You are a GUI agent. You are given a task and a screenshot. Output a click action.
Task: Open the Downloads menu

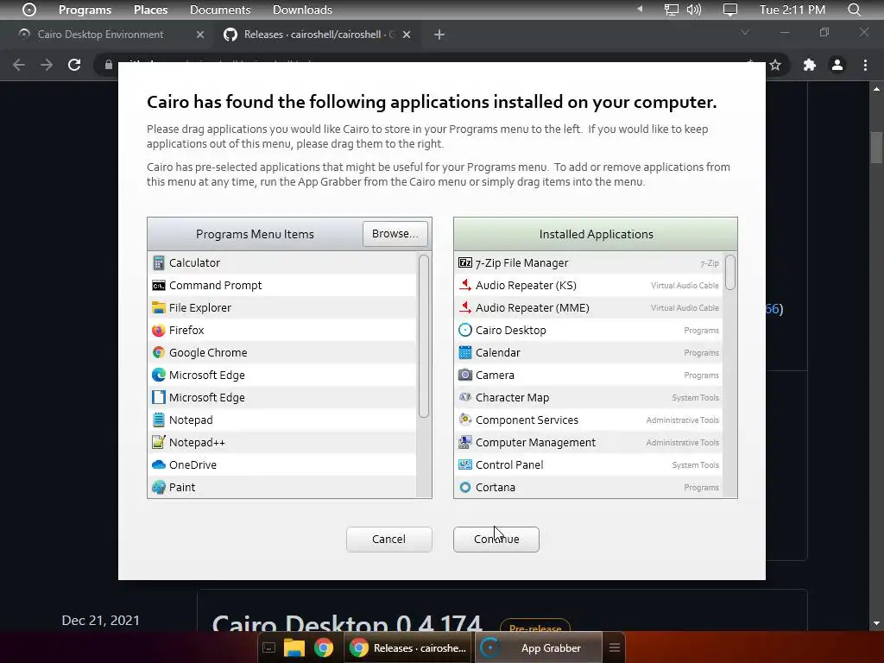coord(302,9)
